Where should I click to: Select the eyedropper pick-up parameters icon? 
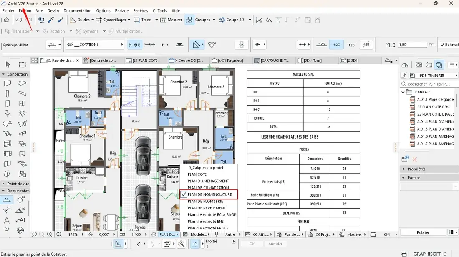point(51,20)
